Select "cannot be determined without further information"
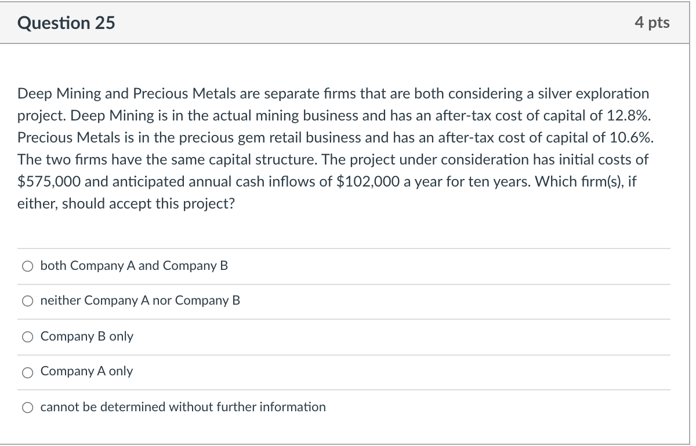Viewport: 696px width, 446px height. tap(27, 407)
